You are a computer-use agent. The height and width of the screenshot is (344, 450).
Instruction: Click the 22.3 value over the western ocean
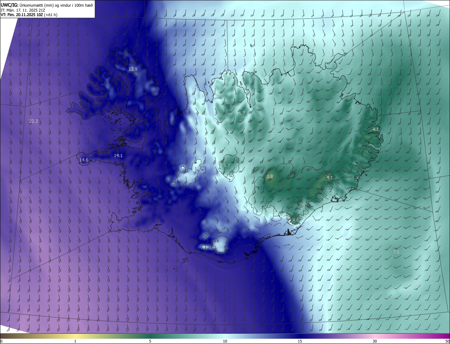[33, 121]
